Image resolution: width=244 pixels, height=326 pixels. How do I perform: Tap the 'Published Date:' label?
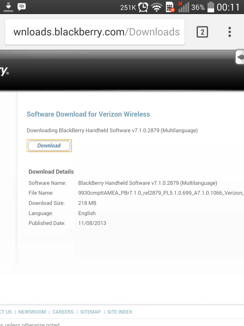click(x=47, y=223)
